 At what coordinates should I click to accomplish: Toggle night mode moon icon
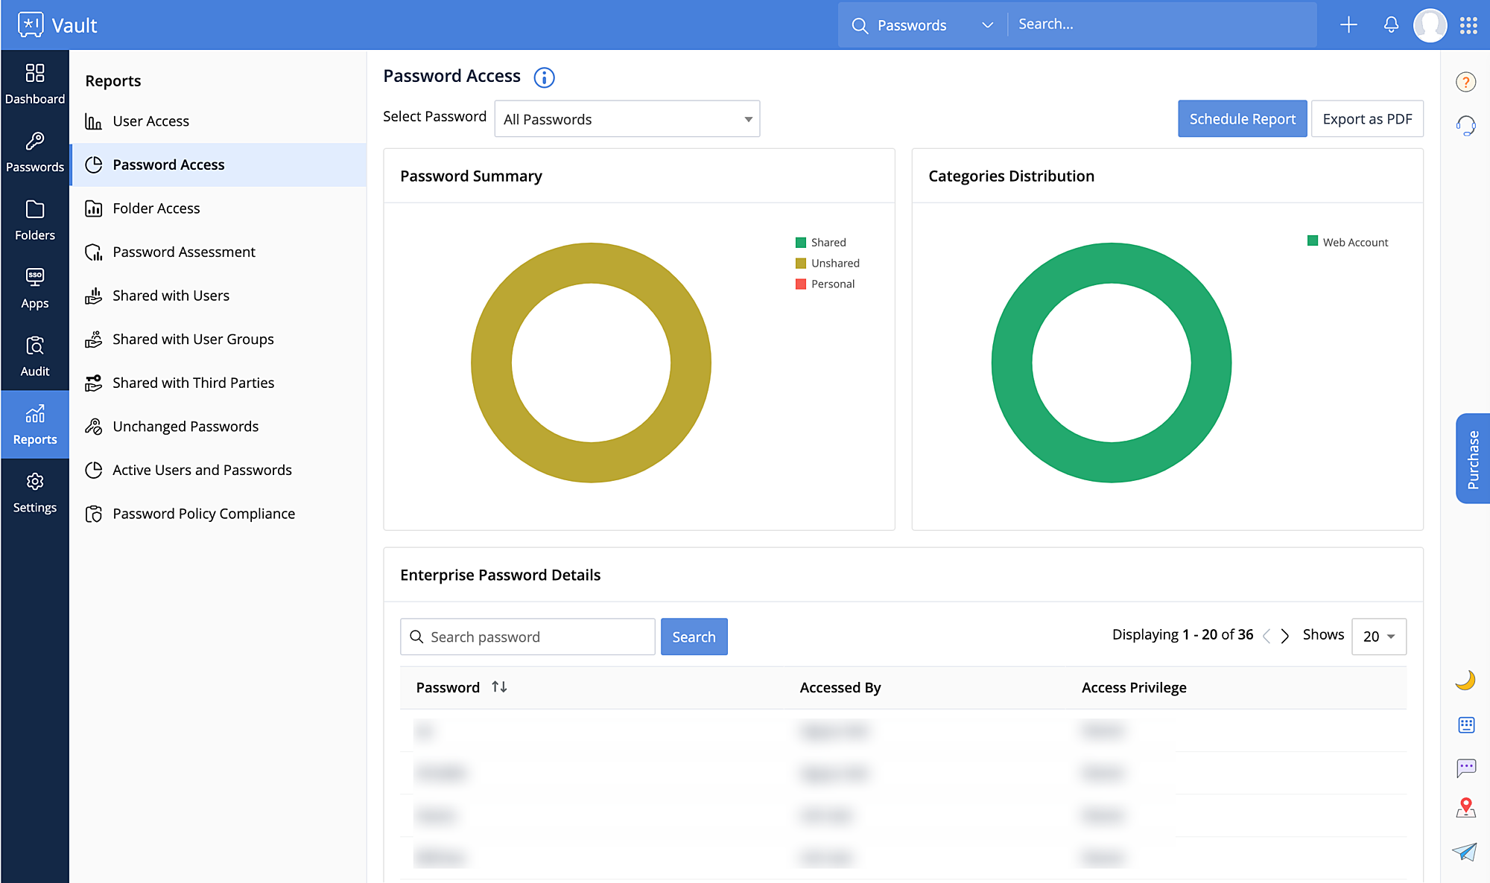(x=1465, y=680)
